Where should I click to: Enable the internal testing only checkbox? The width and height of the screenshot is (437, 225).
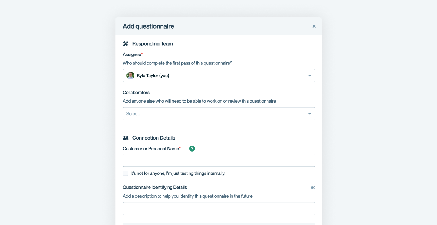pos(125,173)
